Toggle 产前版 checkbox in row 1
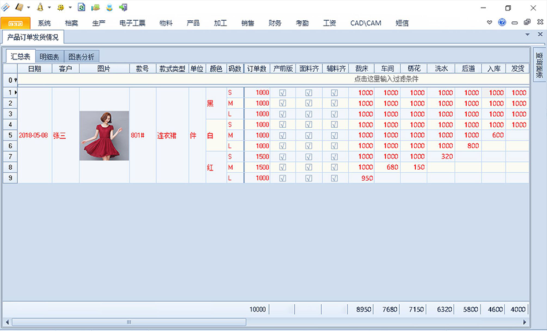Screen dimensions: 547x331 click(282, 92)
